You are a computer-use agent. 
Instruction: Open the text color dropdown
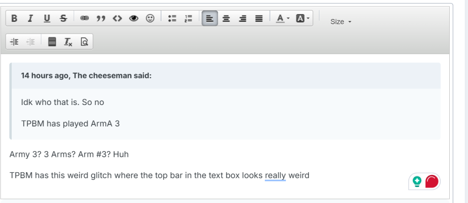[283, 19]
